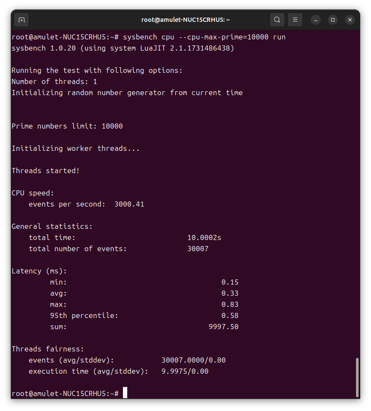The width and height of the screenshot is (371, 411).
Task: Minimize the terminal window
Action: tap(316, 20)
